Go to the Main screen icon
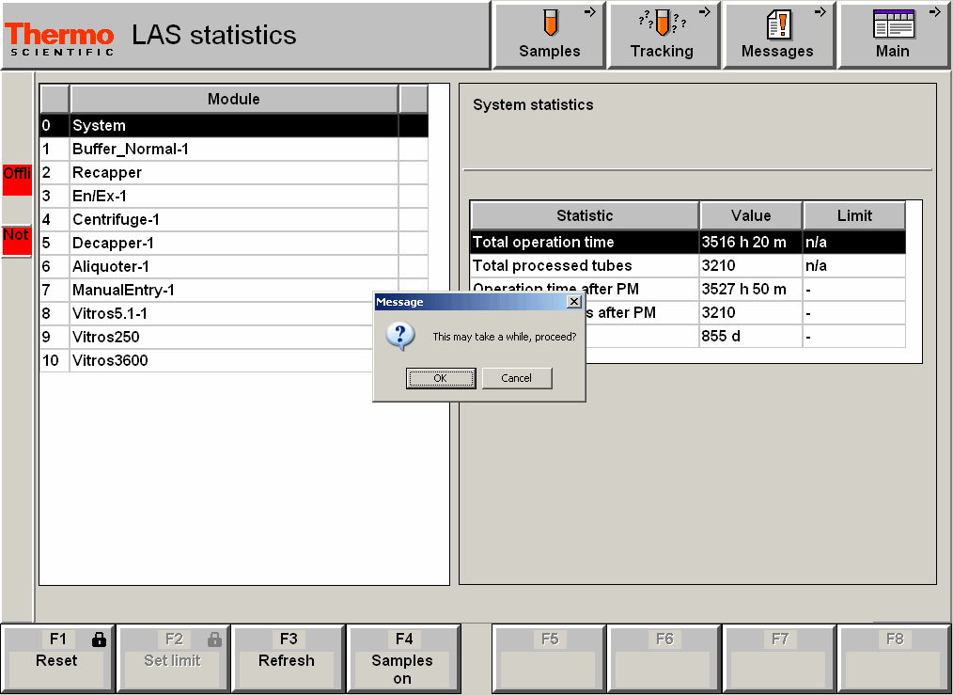 [x=893, y=23]
